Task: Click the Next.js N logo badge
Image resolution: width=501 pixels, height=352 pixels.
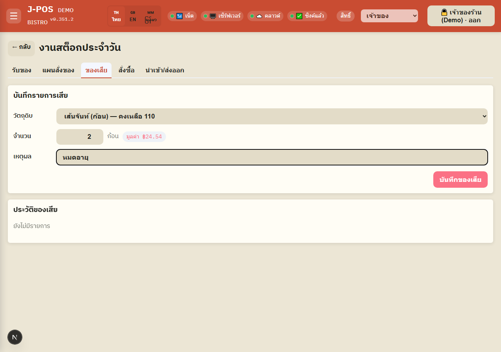Action: pos(15,337)
